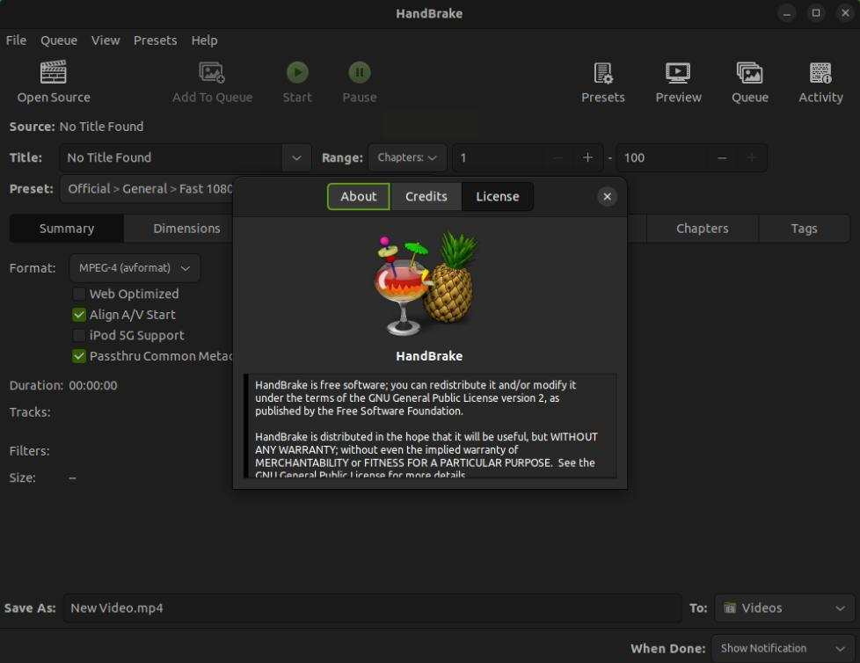
Task: Uncheck Passthru Common Metadata
Action: [x=79, y=356]
